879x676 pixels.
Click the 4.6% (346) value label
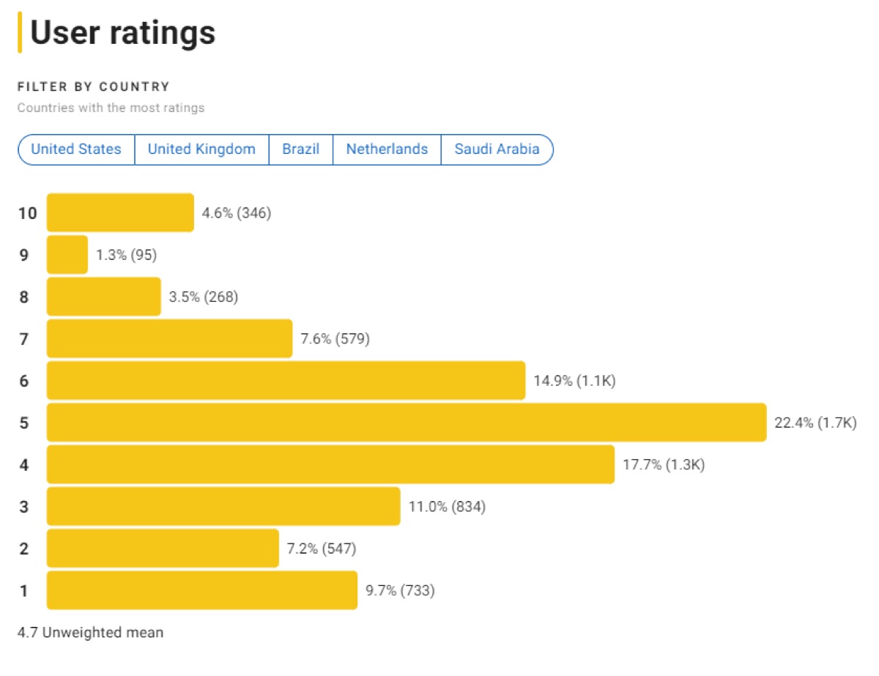pyautogui.click(x=237, y=213)
